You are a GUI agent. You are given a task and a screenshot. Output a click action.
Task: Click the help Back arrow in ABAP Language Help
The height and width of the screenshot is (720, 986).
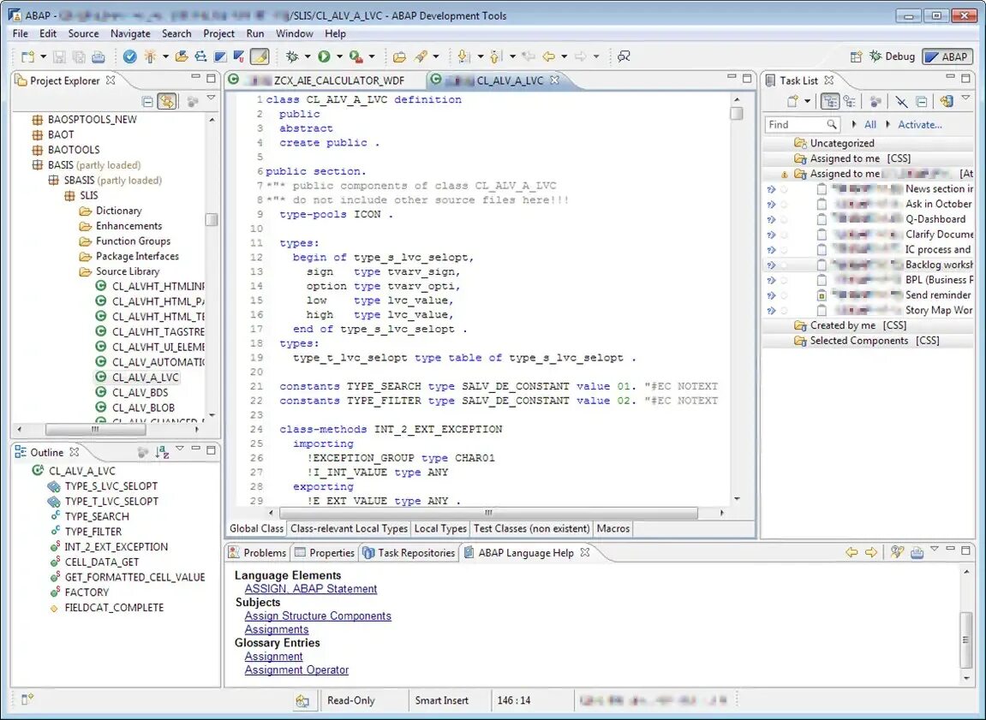tap(852, 553)
